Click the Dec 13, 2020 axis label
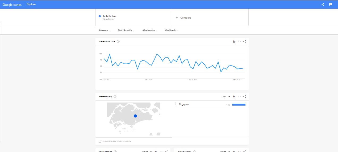This screenshot has height=152, width=338. point(104,79)
